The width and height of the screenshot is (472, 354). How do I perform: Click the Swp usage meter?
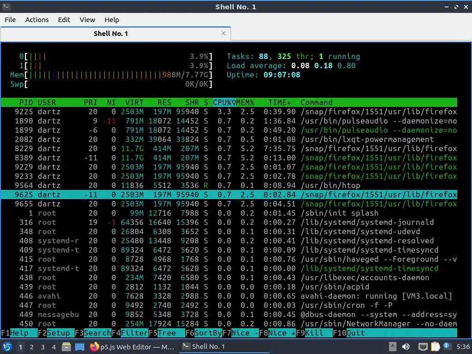click(x=112, y=84)
